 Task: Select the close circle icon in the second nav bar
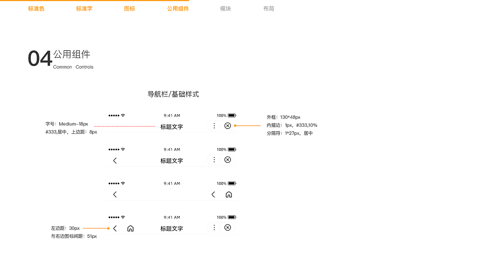228,159
